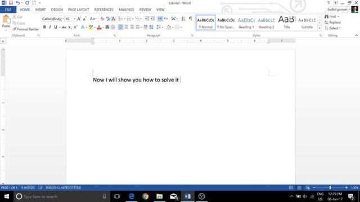360x202 pixels.
Task: Open multilevel list dropdown
Action: (x=141, y=19)
